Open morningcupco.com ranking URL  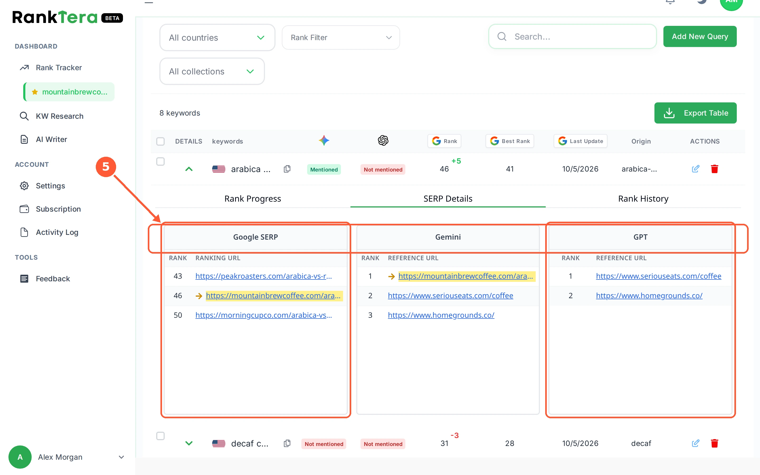[x=263, y=315]
